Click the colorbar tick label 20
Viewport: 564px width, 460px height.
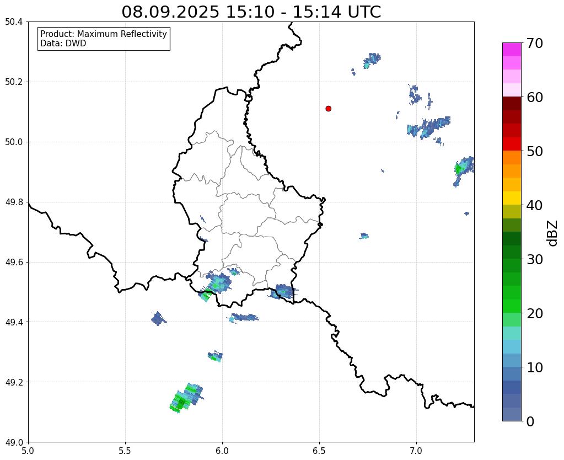coord(535,313)
